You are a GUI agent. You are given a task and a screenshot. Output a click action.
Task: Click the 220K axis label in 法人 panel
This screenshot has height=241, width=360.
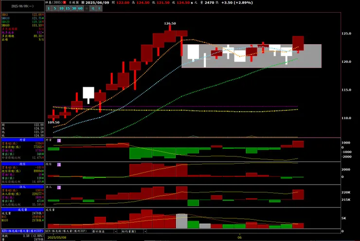click(346, 192)
